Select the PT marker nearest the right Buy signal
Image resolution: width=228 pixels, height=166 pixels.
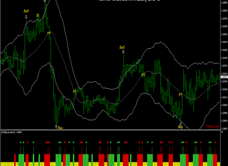point(180,95)
